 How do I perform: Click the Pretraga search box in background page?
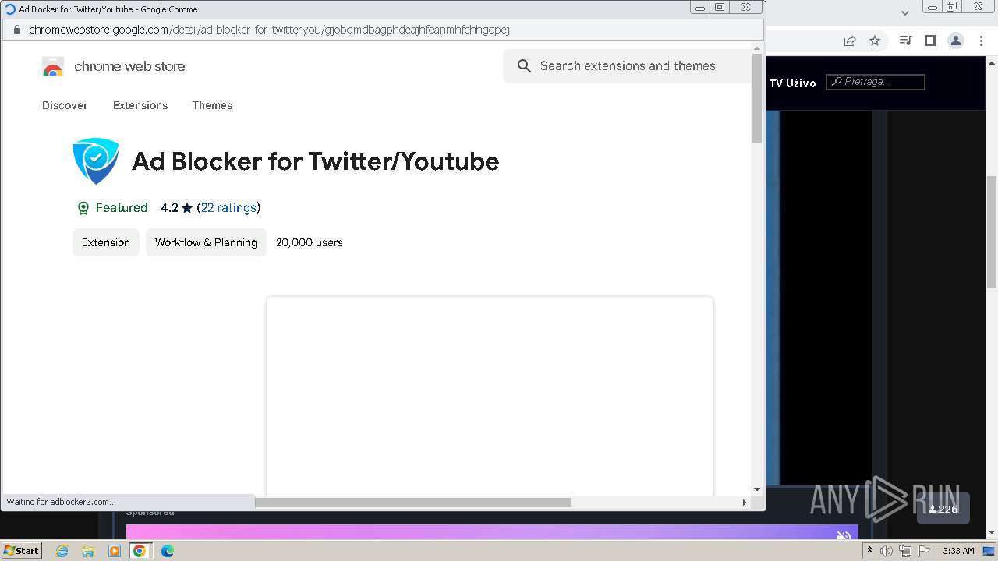click(x=876, y=82)
